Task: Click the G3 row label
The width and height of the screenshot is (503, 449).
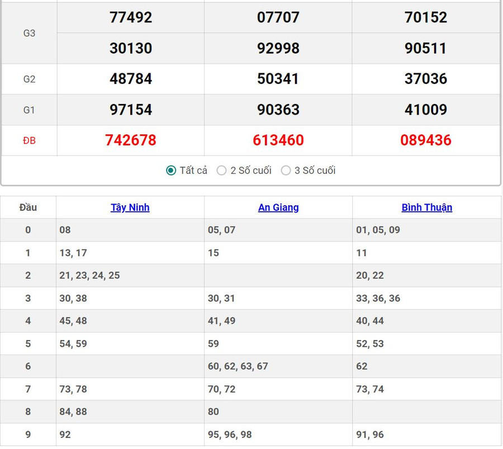Action: tap(29, 33)
